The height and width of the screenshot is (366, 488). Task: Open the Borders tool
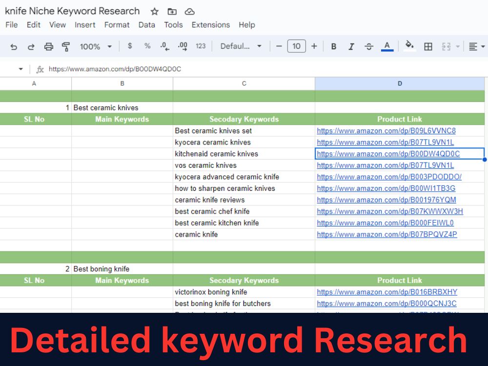click(428, 46)
